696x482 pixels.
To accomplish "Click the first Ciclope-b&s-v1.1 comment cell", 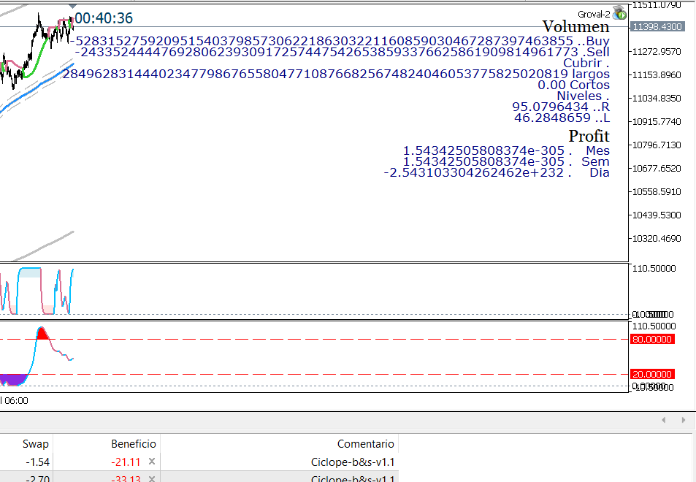I will coord(353,462).
